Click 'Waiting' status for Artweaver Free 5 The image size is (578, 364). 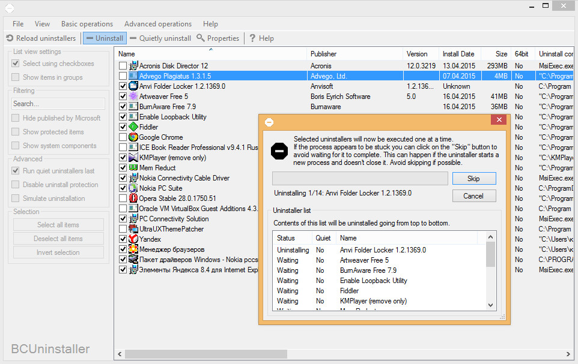288,260
